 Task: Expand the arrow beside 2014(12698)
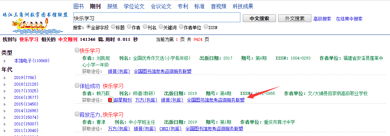click(x=4, y=111)
